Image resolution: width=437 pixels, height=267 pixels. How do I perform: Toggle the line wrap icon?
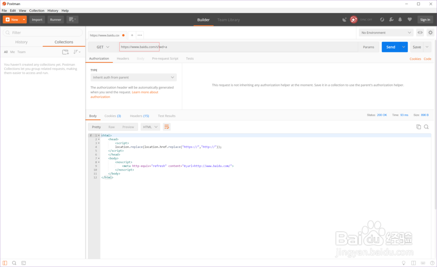click(x=166, y=127)
